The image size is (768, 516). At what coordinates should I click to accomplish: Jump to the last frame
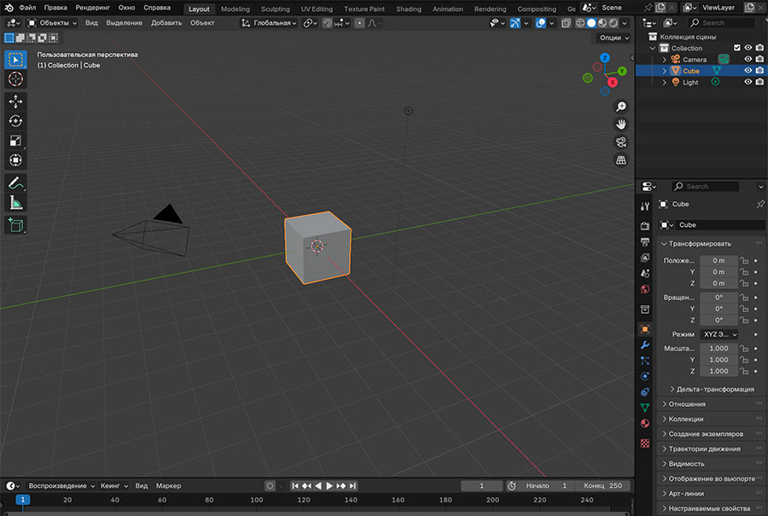(352, 485)
